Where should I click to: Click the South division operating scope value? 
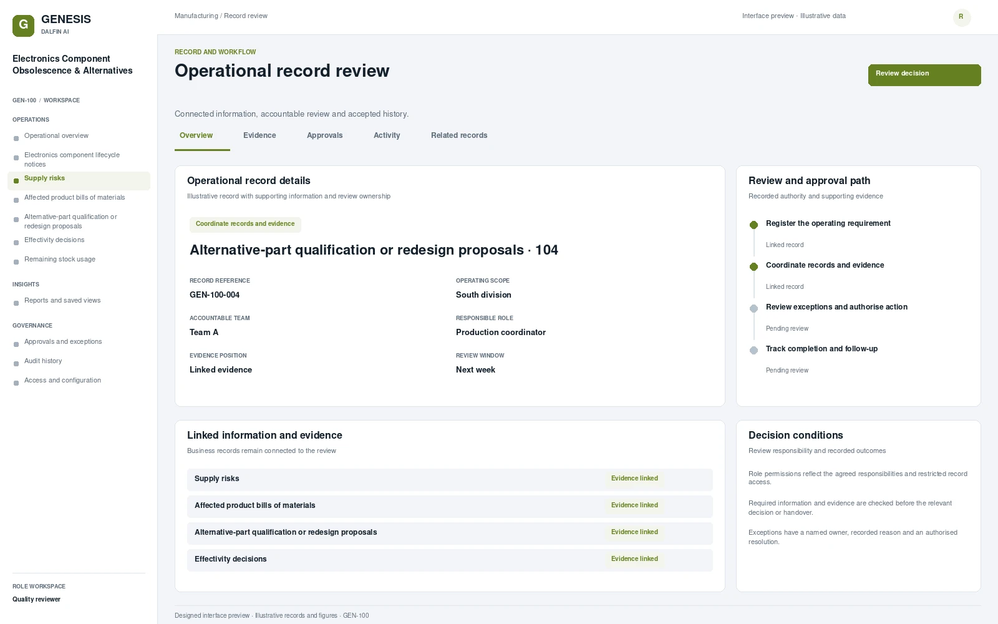click(x=483, y=295)
